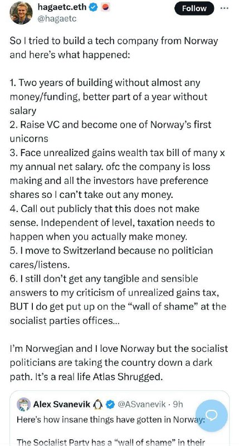239x446 pixels.
Task: Follow the hagaetc.eth account
Action: coord(194,8)
